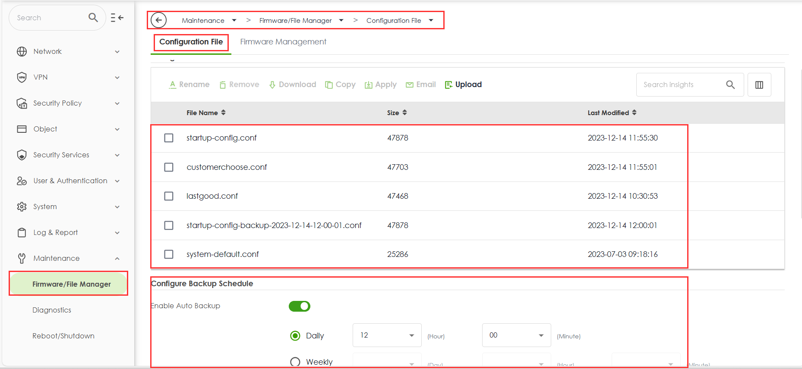
Task: Disable the Enable Auto Backup toggle
Action: click(299, 306)
